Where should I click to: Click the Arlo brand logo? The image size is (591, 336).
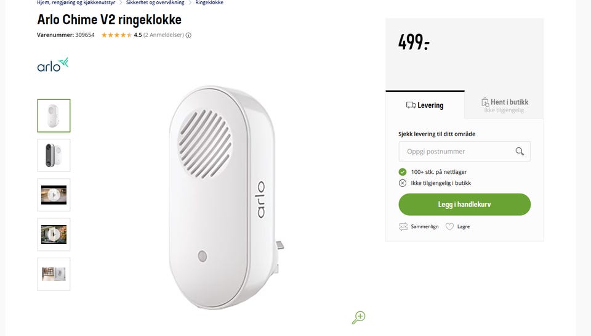[x=53, y=65]
